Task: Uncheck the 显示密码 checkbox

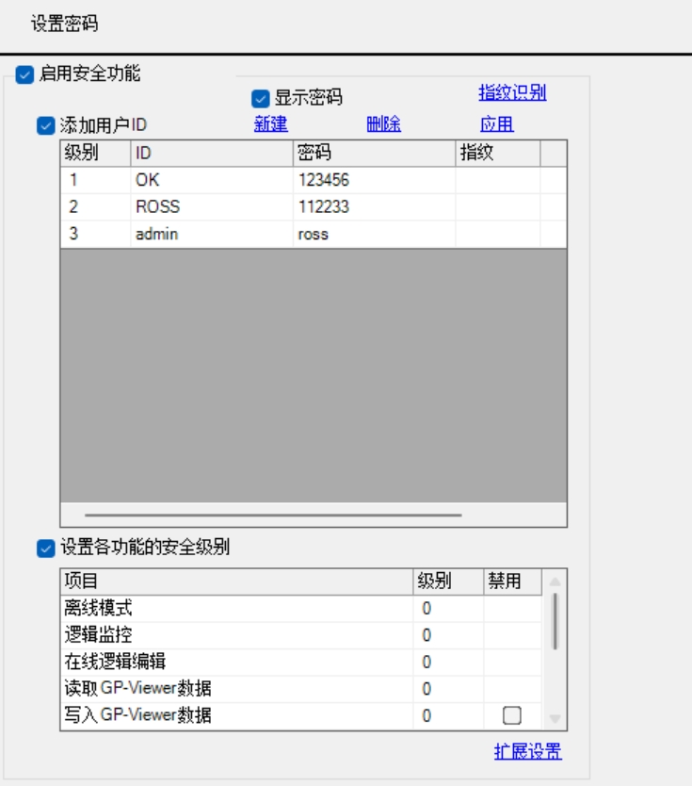Action: coord(260,98)
